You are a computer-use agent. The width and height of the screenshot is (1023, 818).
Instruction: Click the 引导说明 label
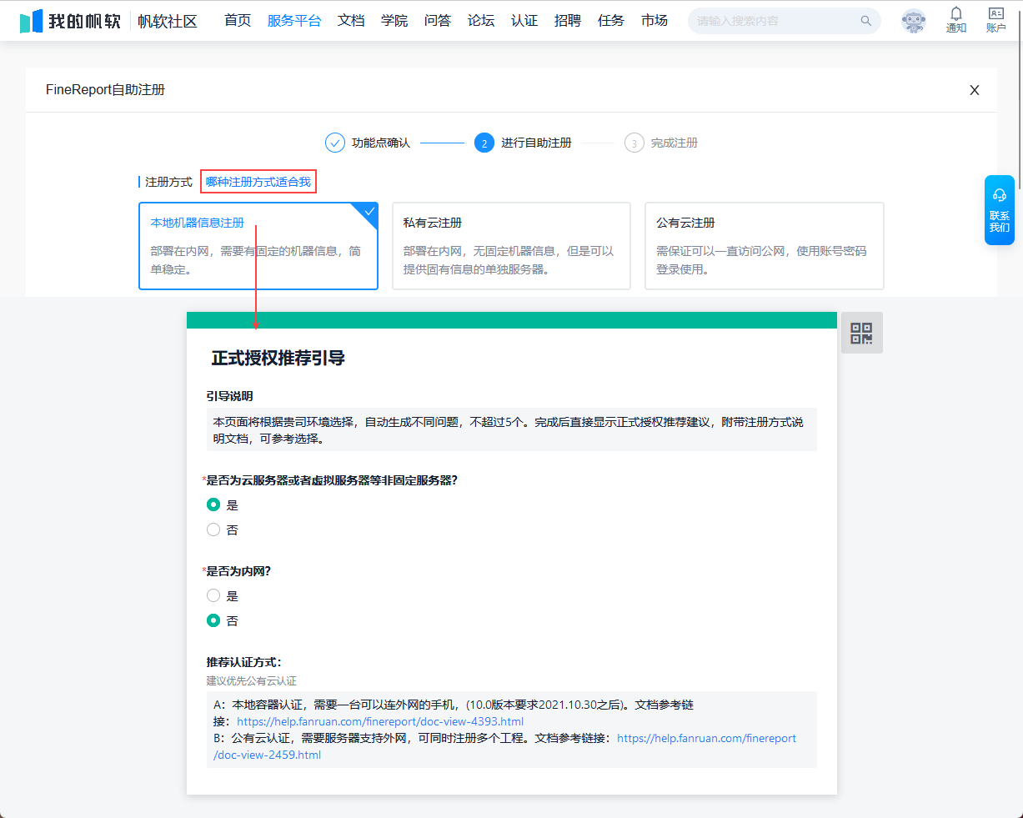pyautogui.click(x=230, y=396)
